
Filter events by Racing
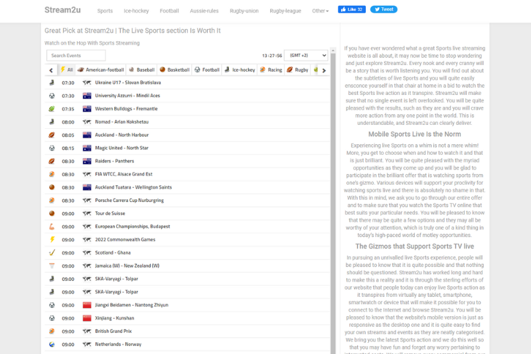click(271, 70)
